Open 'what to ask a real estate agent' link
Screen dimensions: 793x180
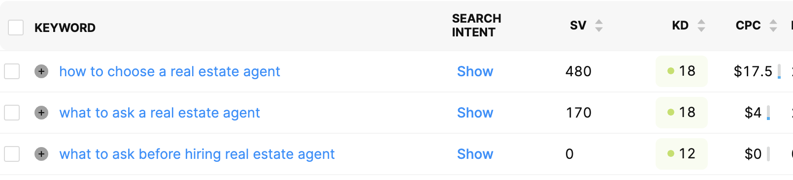tap(160, 113)
